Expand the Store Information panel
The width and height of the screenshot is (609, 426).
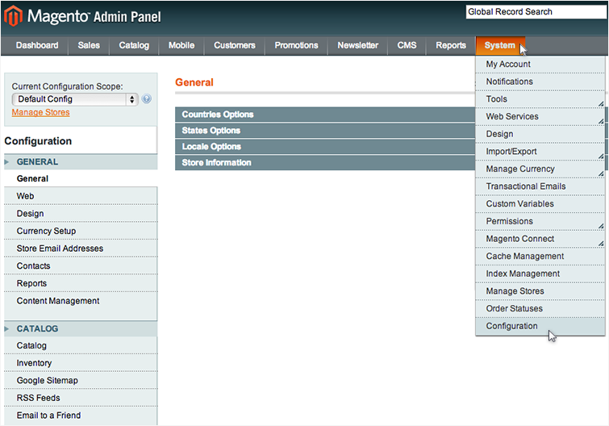[x=325, y=163]
